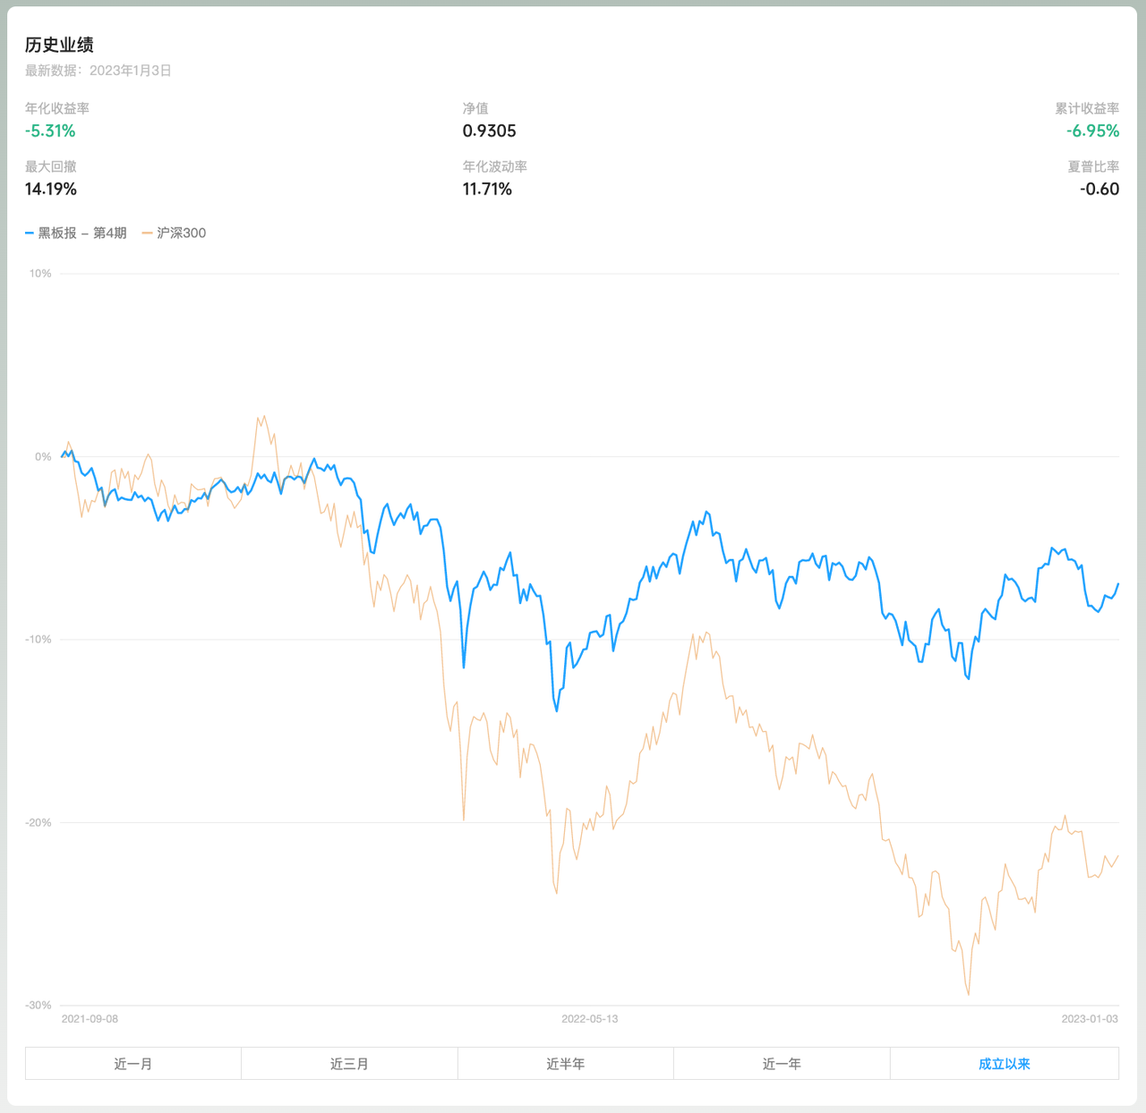The width and height of the screenshot is (1146, 1113).
Task: Switch to the 近三月 tab
Action: 349,1064
